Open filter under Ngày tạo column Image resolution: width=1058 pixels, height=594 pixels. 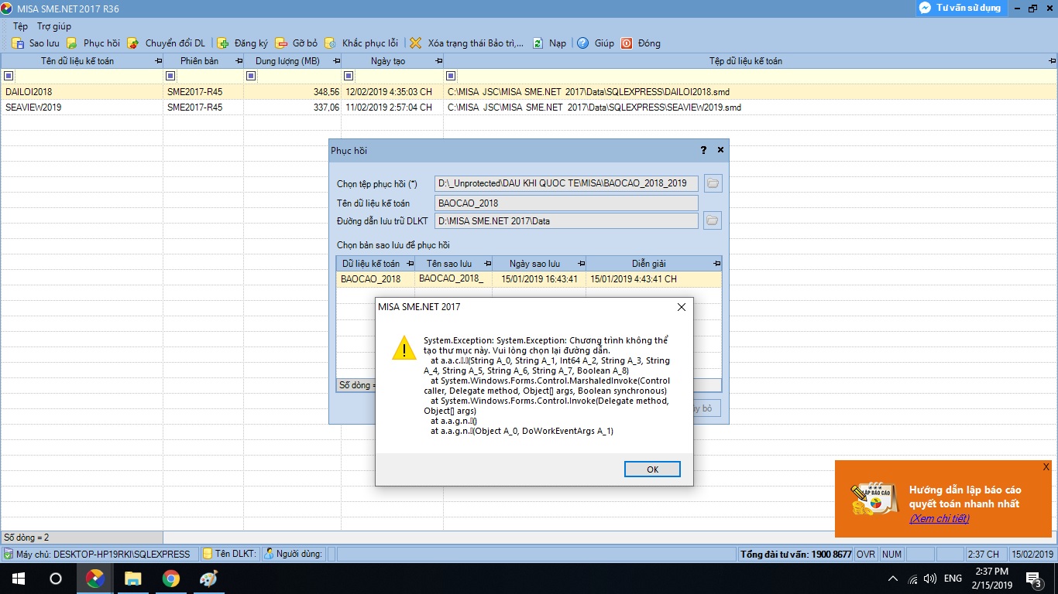349,76
